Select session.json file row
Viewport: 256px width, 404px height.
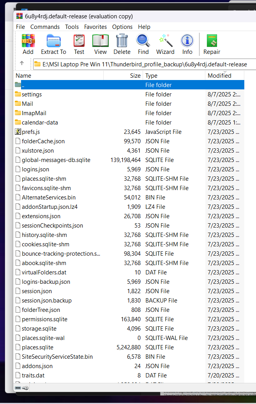coord(129,291)
